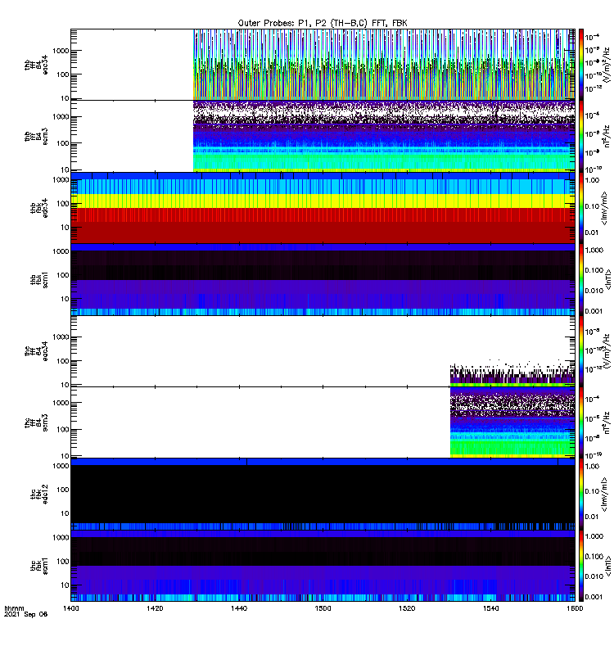
Task: Select the "thb fff 64 eac34" panel label
Action: 36,65
